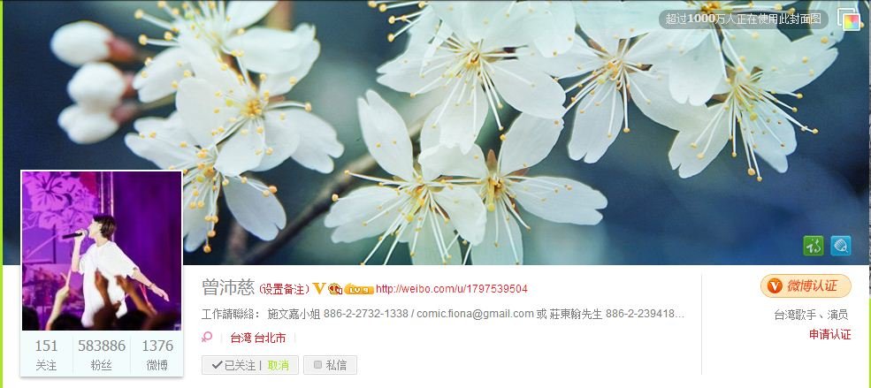This screenshot has width=871, height=388.
Task: Click the pink female gender icon
Action: [207, 337]
